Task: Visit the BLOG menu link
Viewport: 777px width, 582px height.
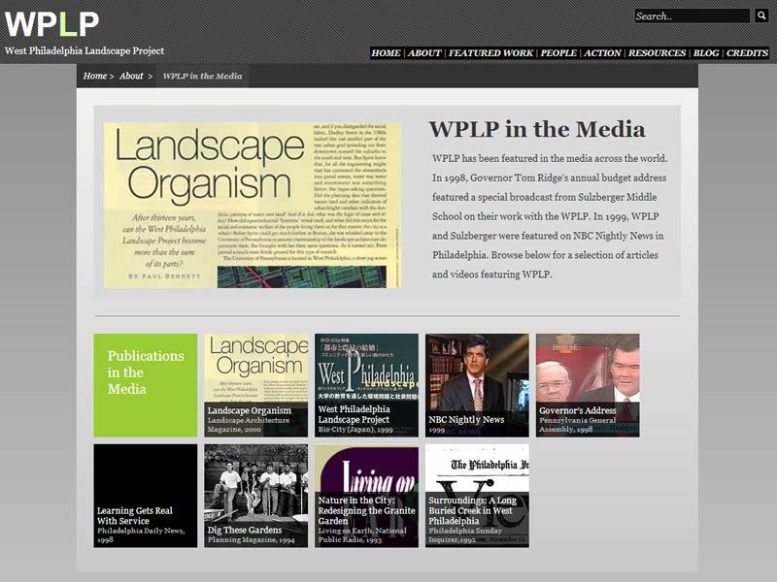Action: [x=706, y=53]
